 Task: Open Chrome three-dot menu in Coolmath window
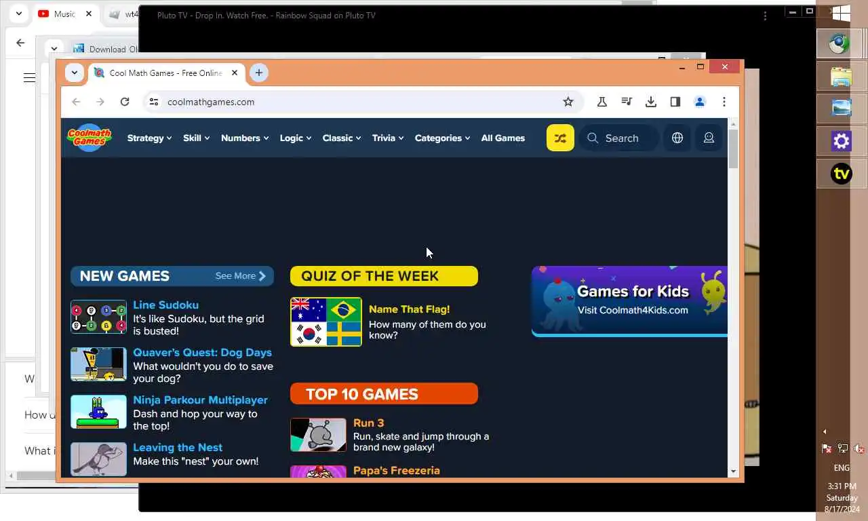[x=724, y=102]
